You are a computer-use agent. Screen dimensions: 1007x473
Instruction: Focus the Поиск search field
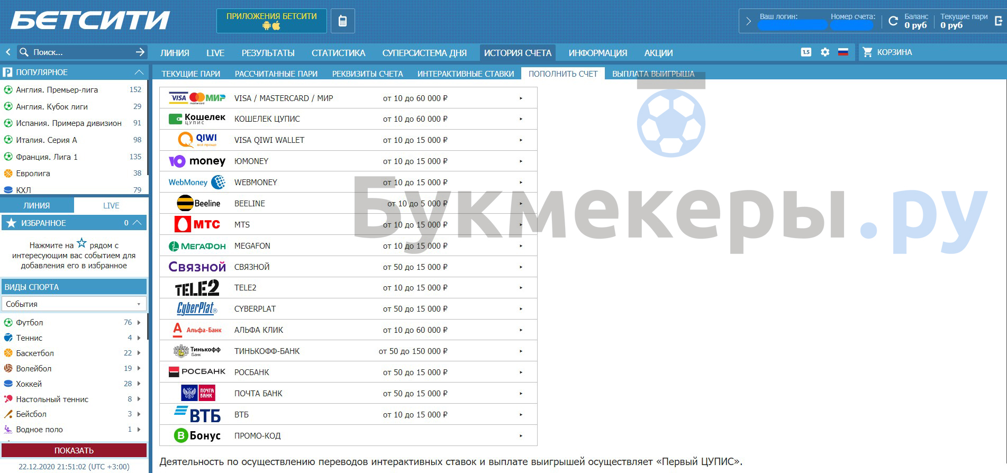pyautogui.click(x=82, y=52)
